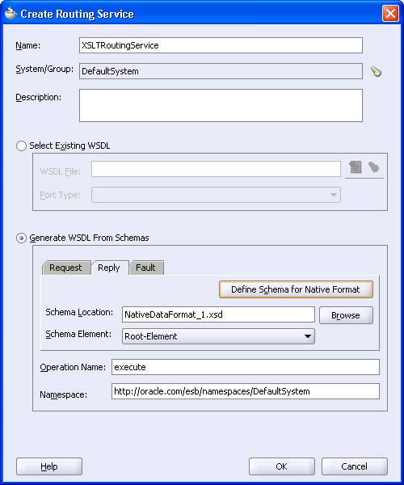Screen dimensions: 404x485
Task: Focus the Name field containing XSLTRoutingService
Action: click(x=221, y=45)
